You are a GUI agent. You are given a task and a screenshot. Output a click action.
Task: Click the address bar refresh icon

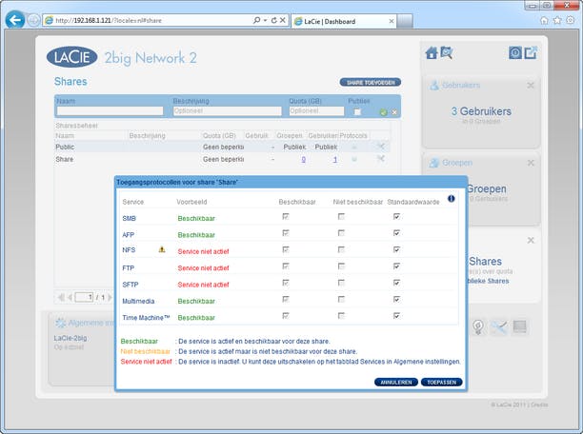coord(274,20)
